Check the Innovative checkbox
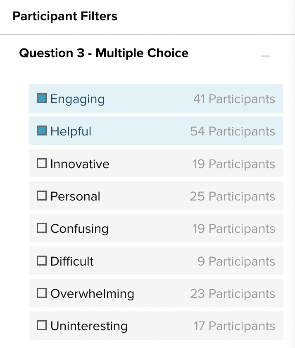 [x=42, y=164]
